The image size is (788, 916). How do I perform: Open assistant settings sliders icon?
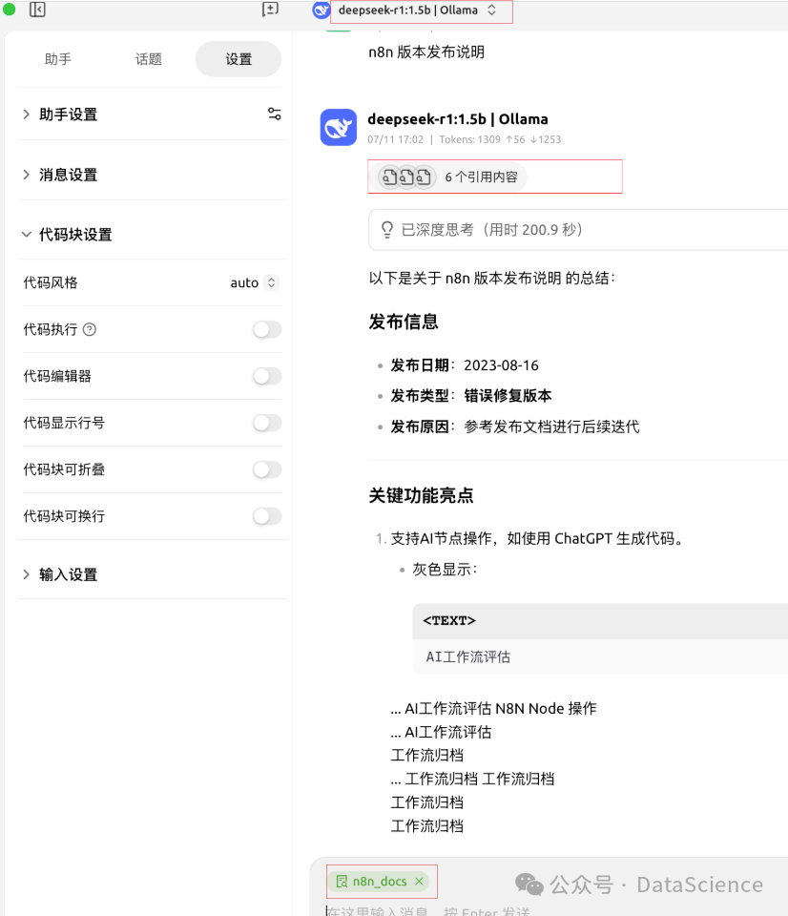point(274,114)
